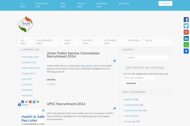The height and width of the screenshot is (126, 190).
Task: Open August 2014 archive
Action: pyautogui.click(x=28, y=73)
